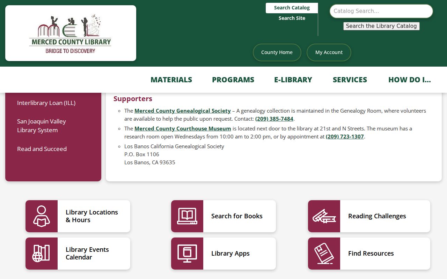The width and height of the screenshot is (447, 279).
Task: Open the Find Resources text link
Action: click(371, 254)
